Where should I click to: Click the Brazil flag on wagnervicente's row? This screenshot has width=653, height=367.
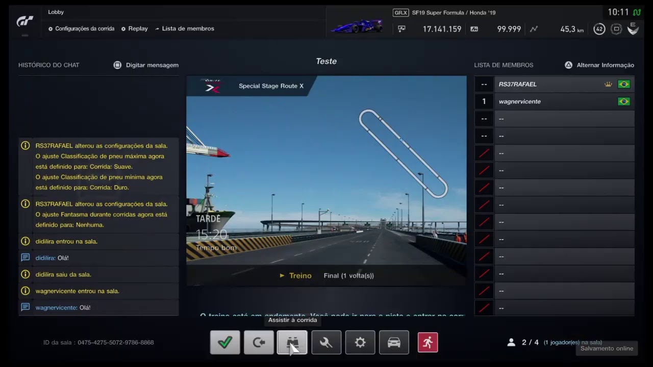[x=623, y=102]
